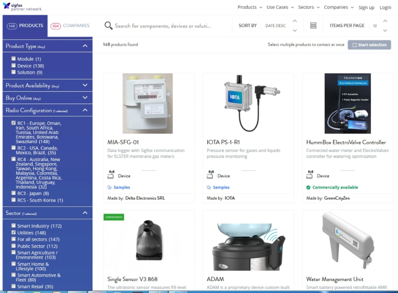
Task: Collapse the Sector filter section
Action: [x=85, y=213]
